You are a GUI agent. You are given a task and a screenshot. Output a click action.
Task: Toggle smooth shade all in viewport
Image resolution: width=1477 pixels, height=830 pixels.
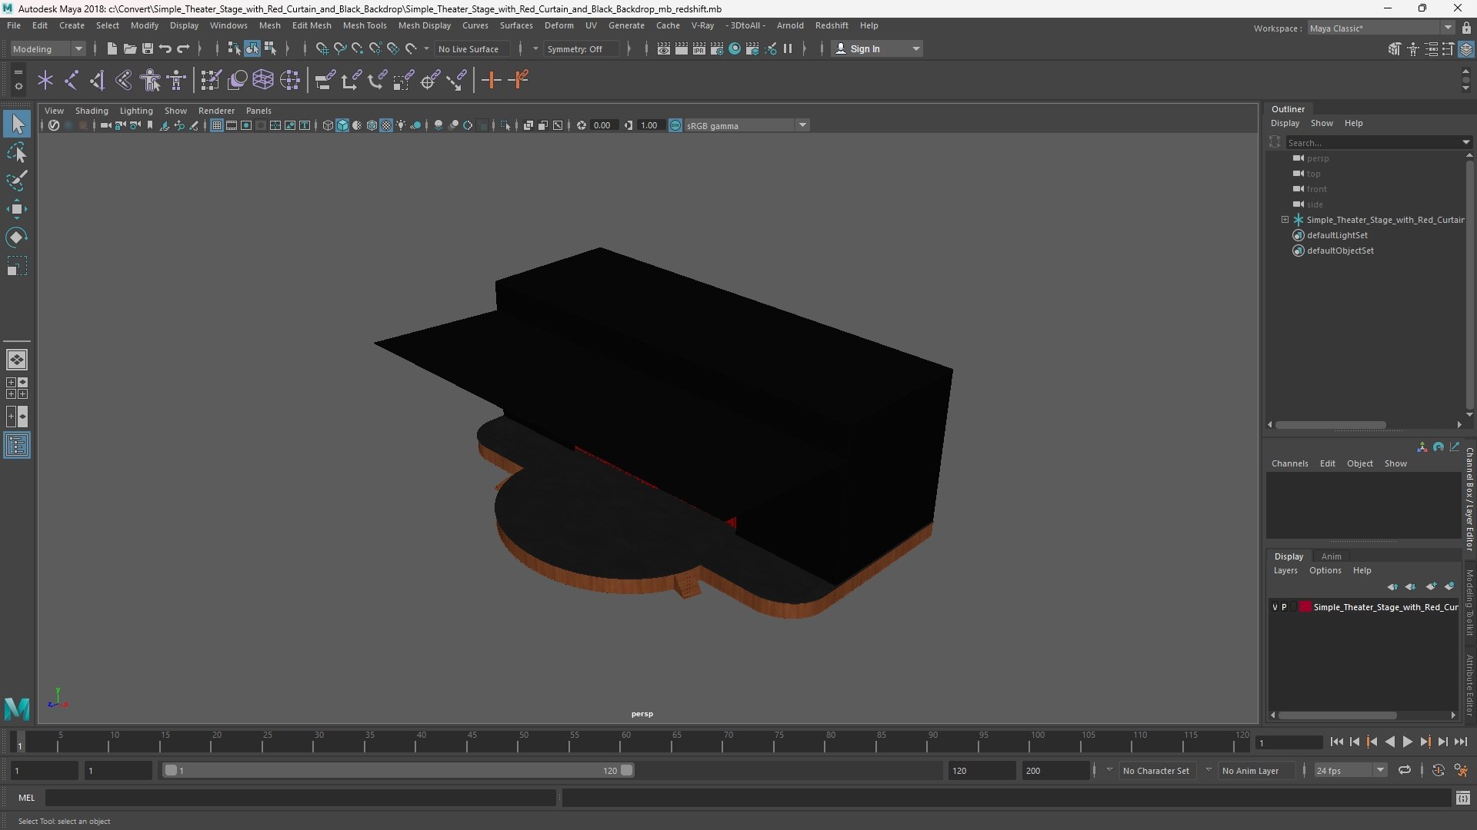(342, 125)
